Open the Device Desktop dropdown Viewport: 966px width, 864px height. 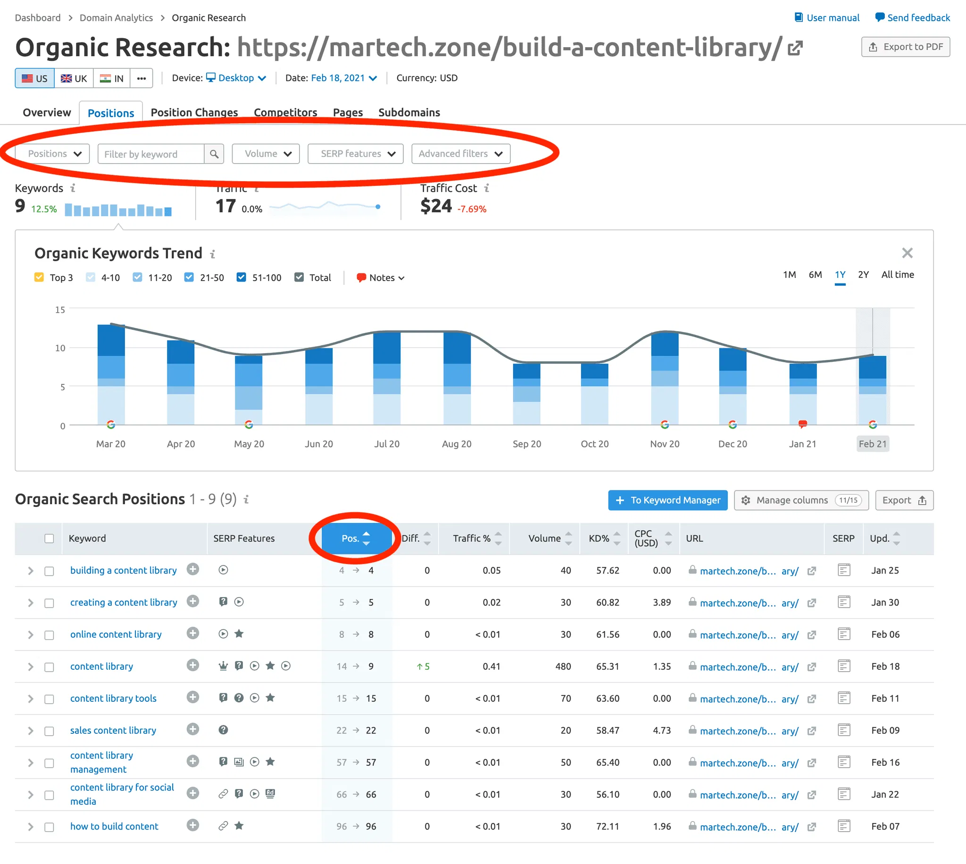(x=236, y=78)
